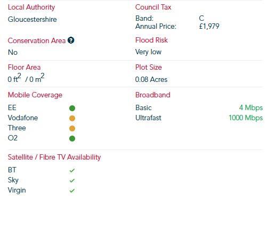Click the 4 Mbps basic speed

[251, 107]
